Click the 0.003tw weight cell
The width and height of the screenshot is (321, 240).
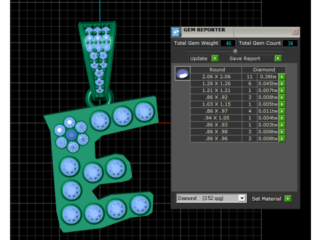267,125
